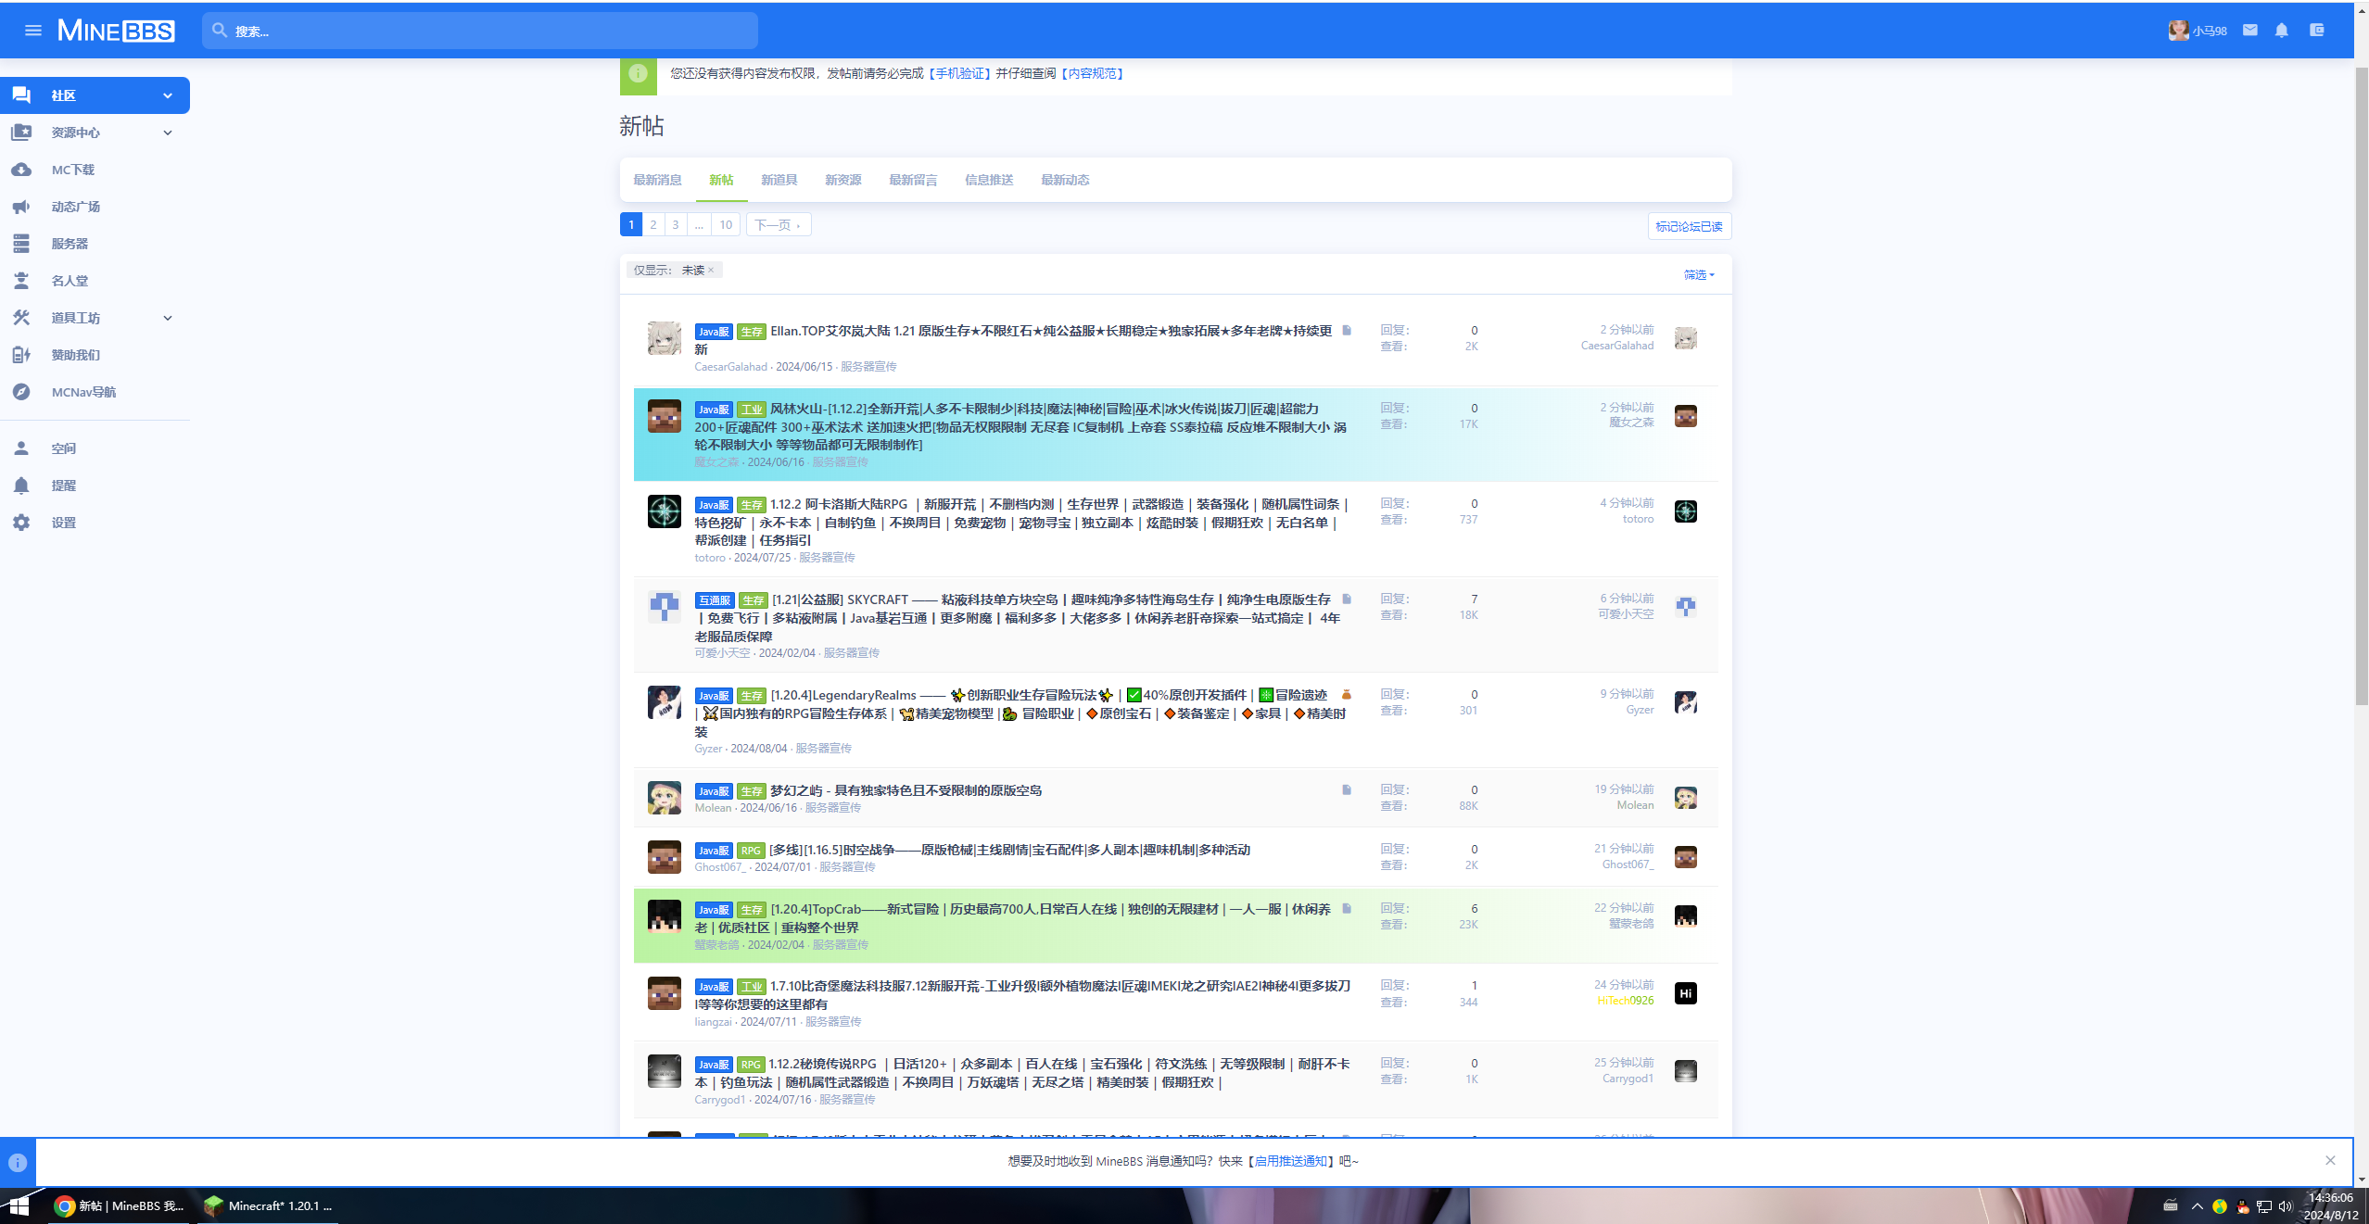Click the user avatar 小马98
The width and height of the screenshot is (2369, 1224).
2178,31
